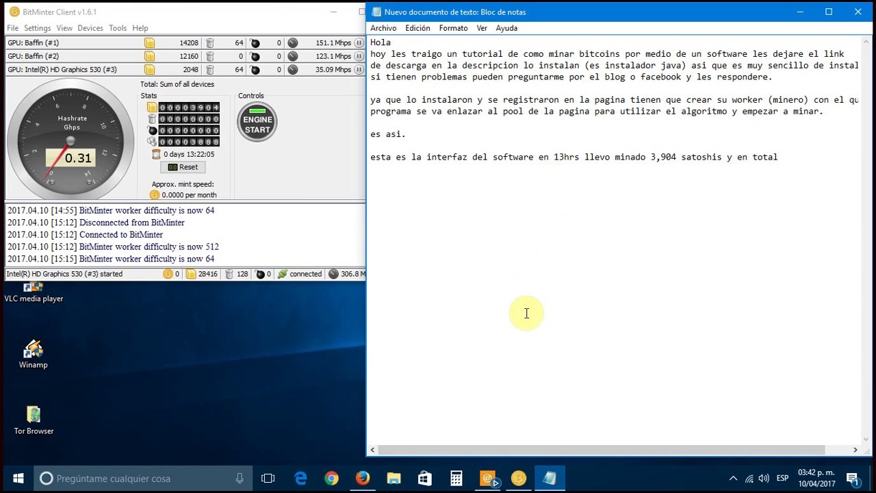This screenshot has width=876, height=493.
Task: Click the 'es asi.' line in Notepad
Action: [x=388, y=134]
